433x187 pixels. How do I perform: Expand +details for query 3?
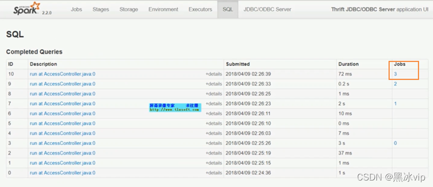click(x=214, y=143)
